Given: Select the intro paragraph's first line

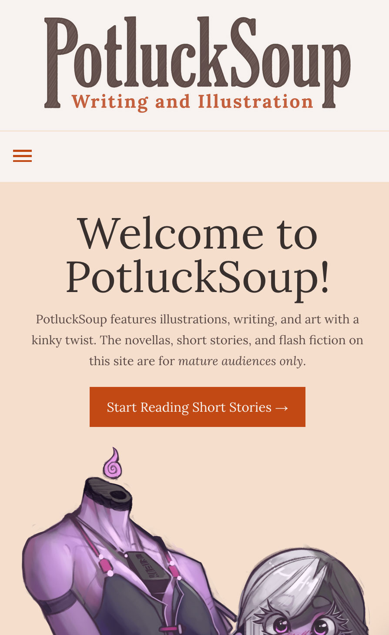Looking at the screenshot, I should pyautogui.click(x=197, y=319).
